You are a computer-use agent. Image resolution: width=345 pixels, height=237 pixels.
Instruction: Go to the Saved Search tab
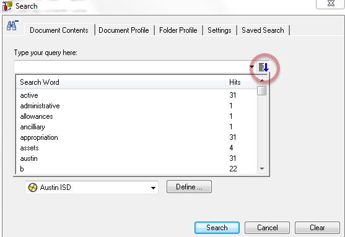click(263, 30)
